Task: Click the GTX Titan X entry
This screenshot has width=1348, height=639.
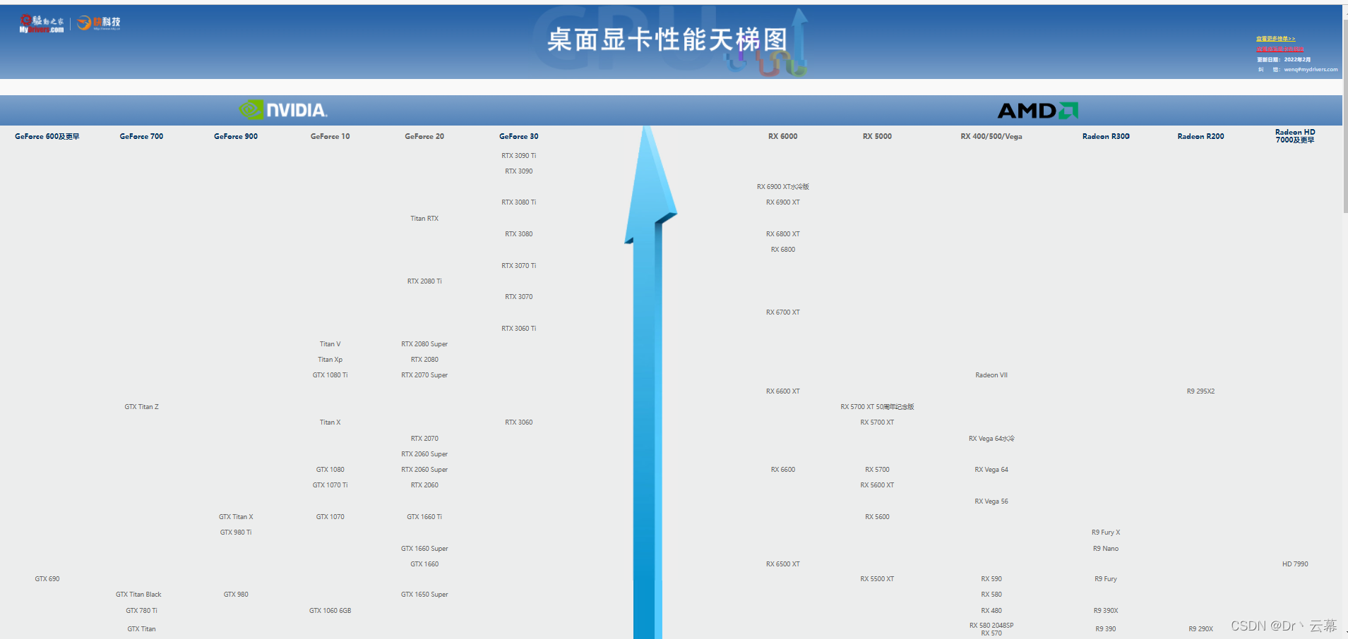Action: point(236,517)
